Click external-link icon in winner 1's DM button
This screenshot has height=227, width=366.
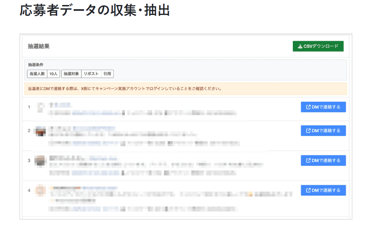tap(308, 107)
